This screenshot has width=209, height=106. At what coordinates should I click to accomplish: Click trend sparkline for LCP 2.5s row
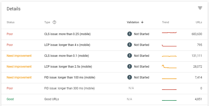coord(169,67)
